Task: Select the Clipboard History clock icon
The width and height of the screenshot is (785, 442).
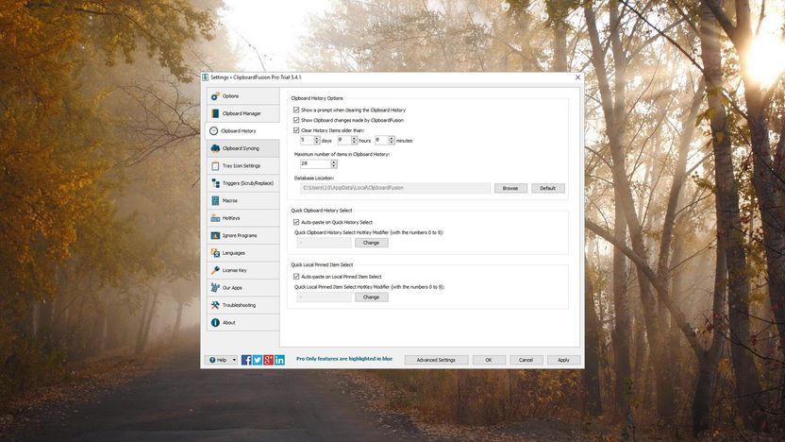Action: (214, 130)
